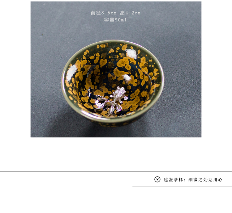Click the 容量90ml capacity text

115,20
